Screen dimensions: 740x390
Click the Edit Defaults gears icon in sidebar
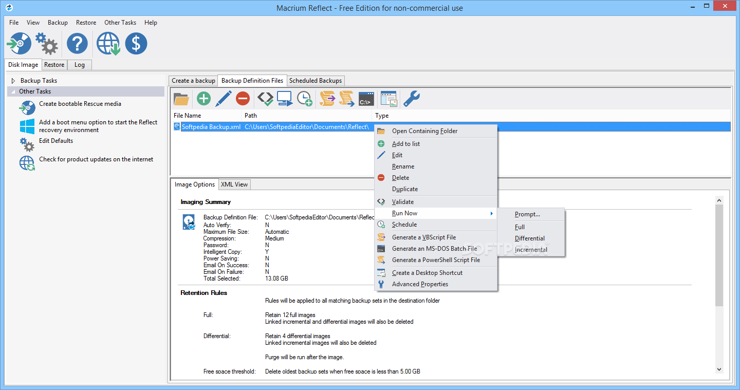(27, 144)
